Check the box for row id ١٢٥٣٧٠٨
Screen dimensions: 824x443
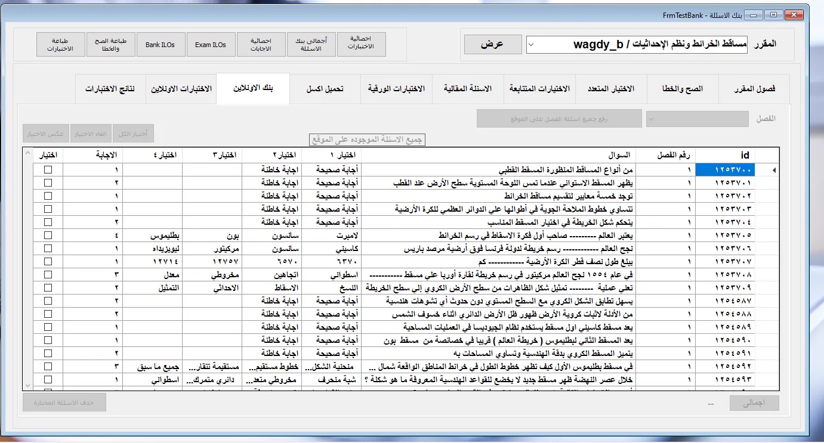[x=48, y=275]
